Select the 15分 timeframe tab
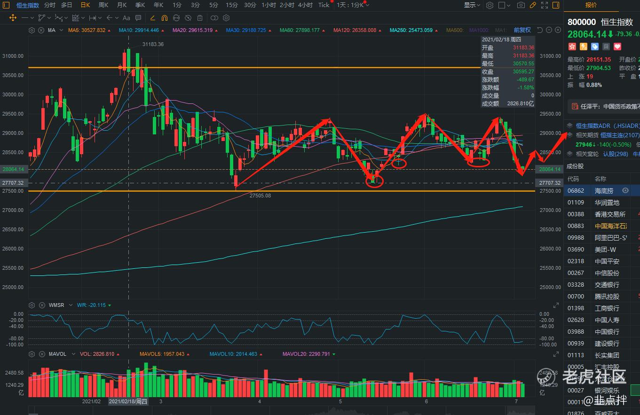 [231, 5]
